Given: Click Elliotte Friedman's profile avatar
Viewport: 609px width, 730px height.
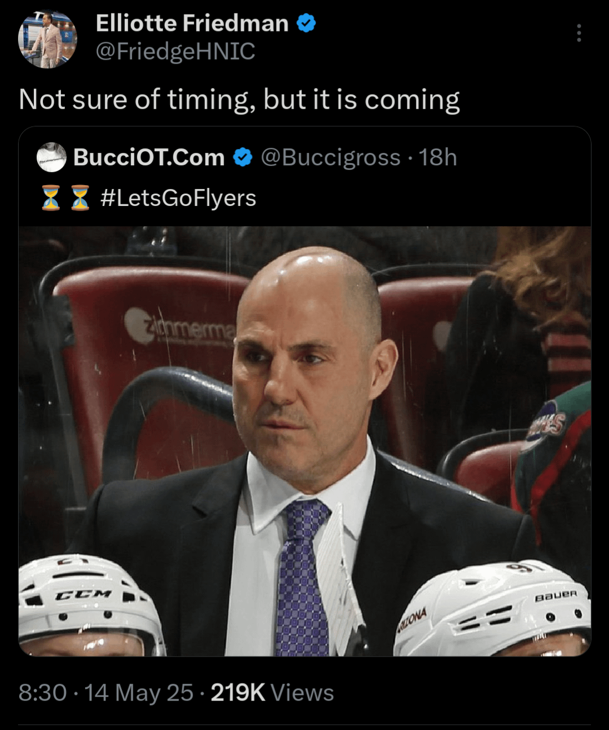Looking at the screenshot, I should tap(47, 38).
